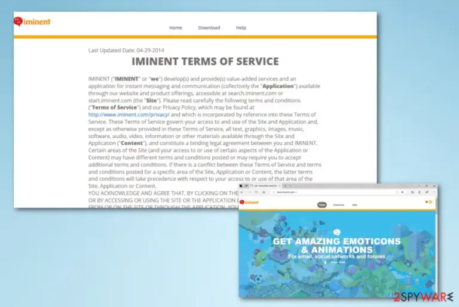Click the Download button under emoticons banner
Viewport: 459px width, 307px height.
click(x=335, y=262)
